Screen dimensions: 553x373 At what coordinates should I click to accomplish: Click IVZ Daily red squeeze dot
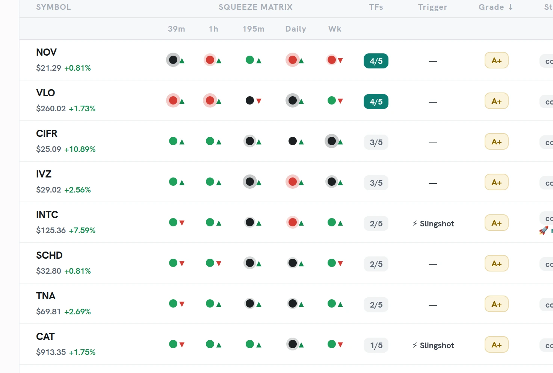click(293, 182)
